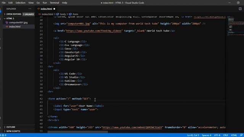Open the Selection menu
Screen dimensions: 244x137
20,3
